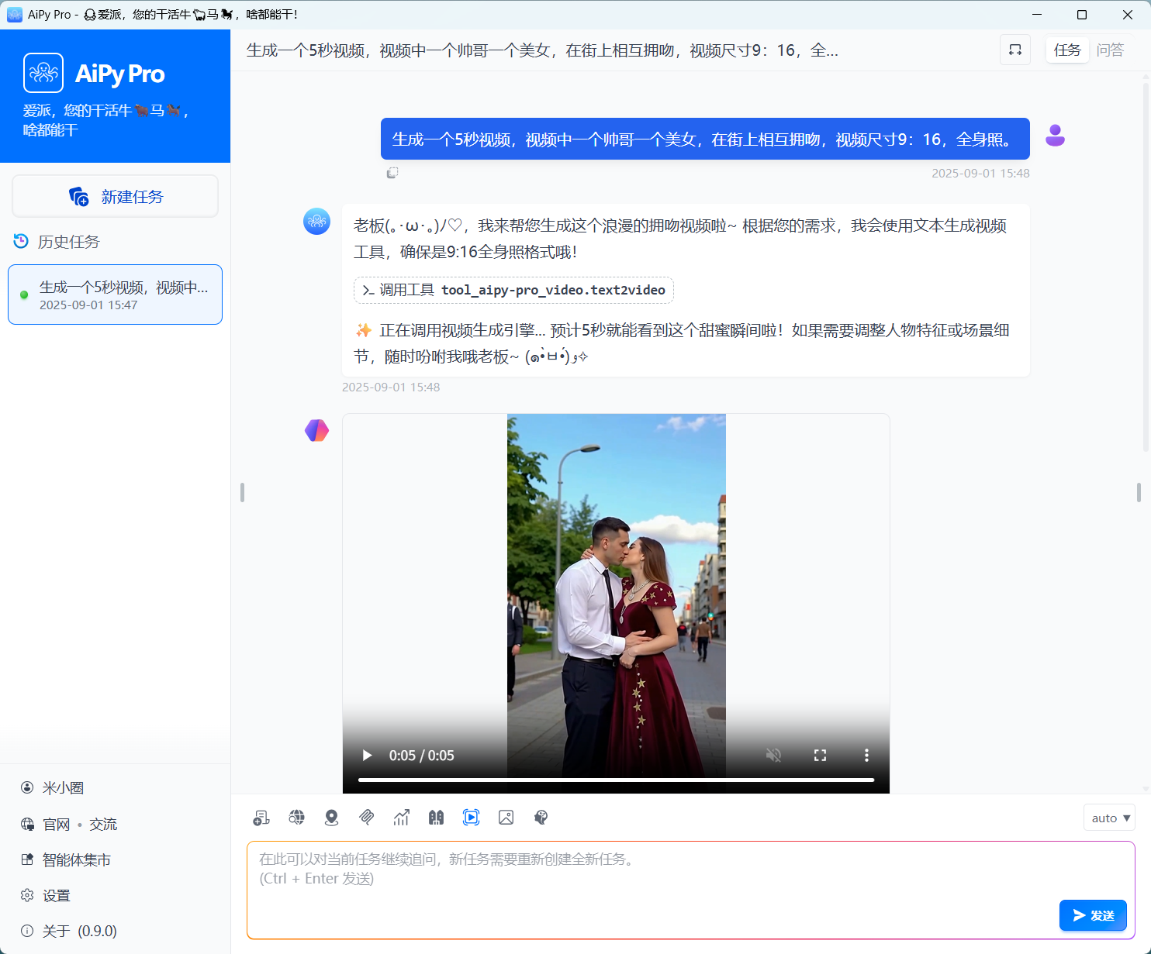Click the web search globe icon
Image resolution: width=1151 pixels, height=954 pixels.
pos(296,818)
